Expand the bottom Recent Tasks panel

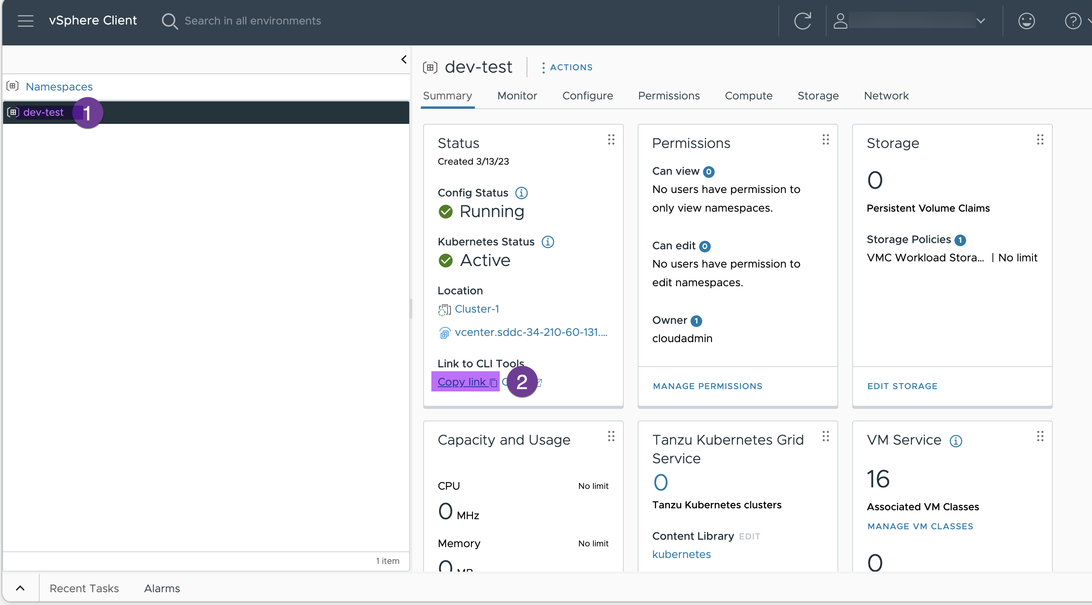pos(20,588)
